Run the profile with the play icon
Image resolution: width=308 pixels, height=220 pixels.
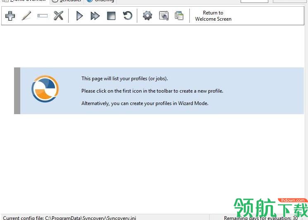[x=79, y=16]
